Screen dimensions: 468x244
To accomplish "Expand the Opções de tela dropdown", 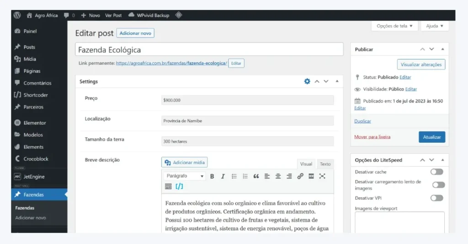I will pos(394,26).
